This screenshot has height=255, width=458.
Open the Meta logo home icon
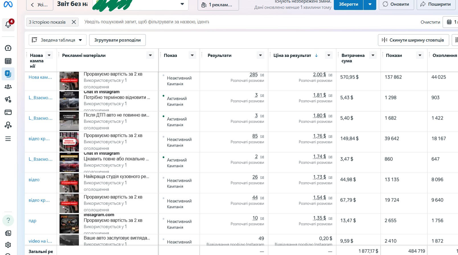tap(8, 4)
